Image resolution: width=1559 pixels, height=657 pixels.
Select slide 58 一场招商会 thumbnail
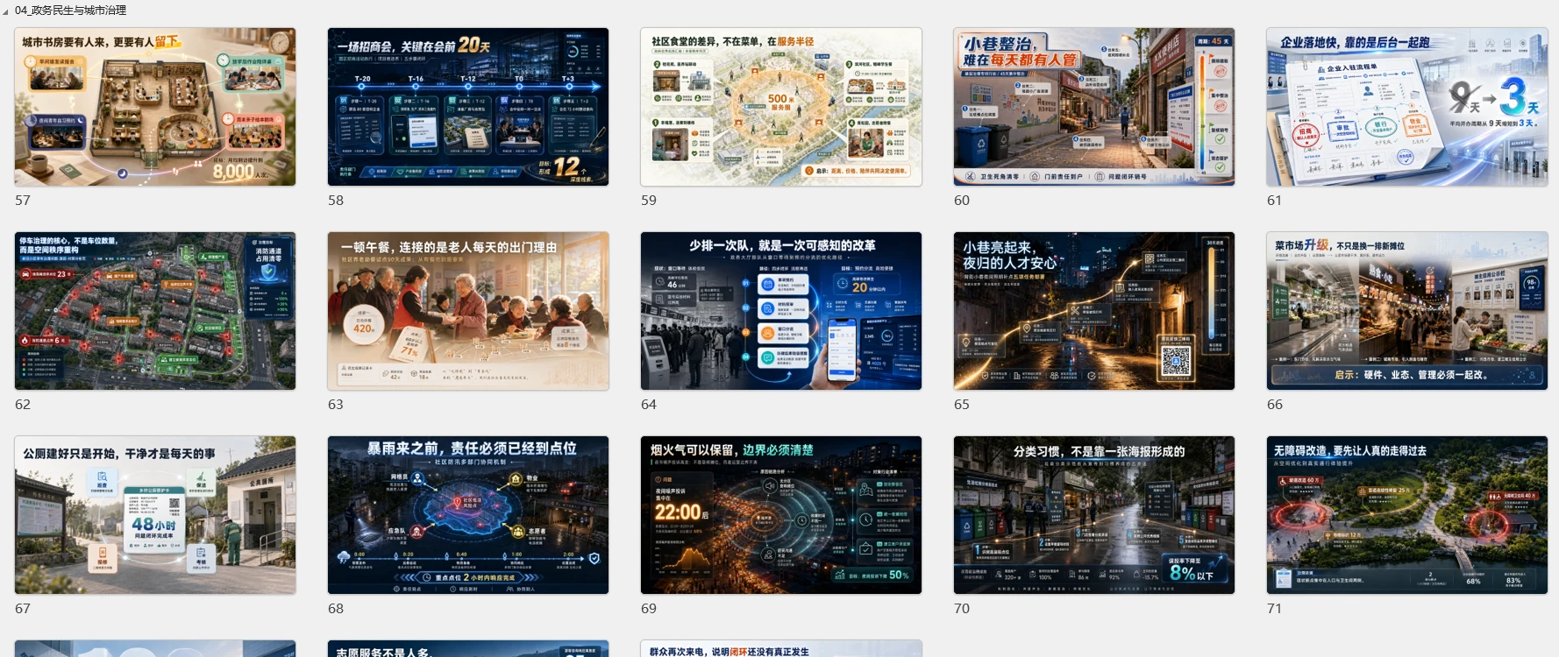468,107
